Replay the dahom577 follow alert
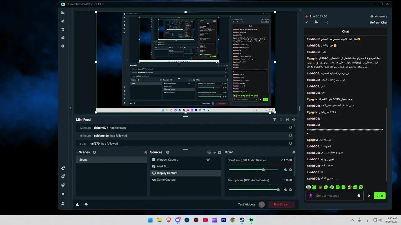Screen dimensions: 401x225 (x=290, y=127)
